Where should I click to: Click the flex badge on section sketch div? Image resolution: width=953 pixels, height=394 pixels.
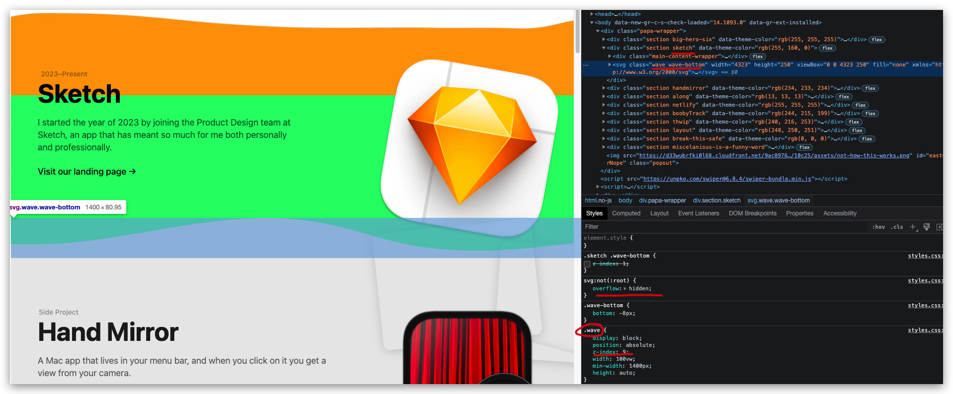click(828, 48)
